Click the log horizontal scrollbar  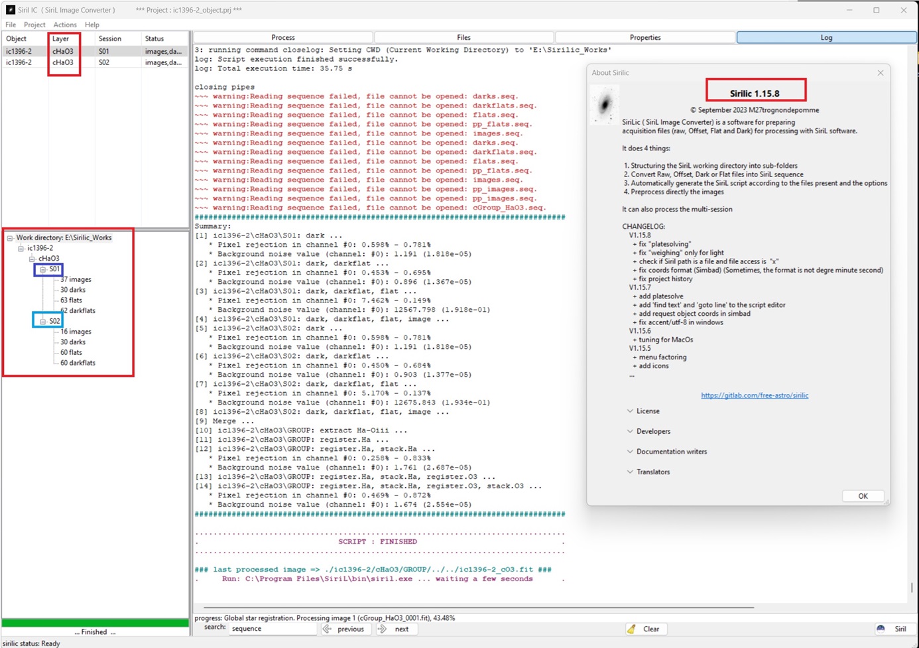477,607
